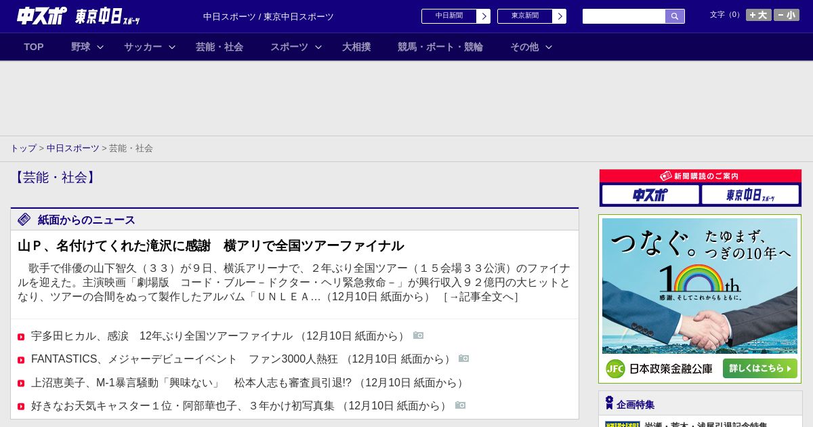This screenshot has width=813, height=427.
Task: Expand the その他 dropdown chevron
Action: 549,47
